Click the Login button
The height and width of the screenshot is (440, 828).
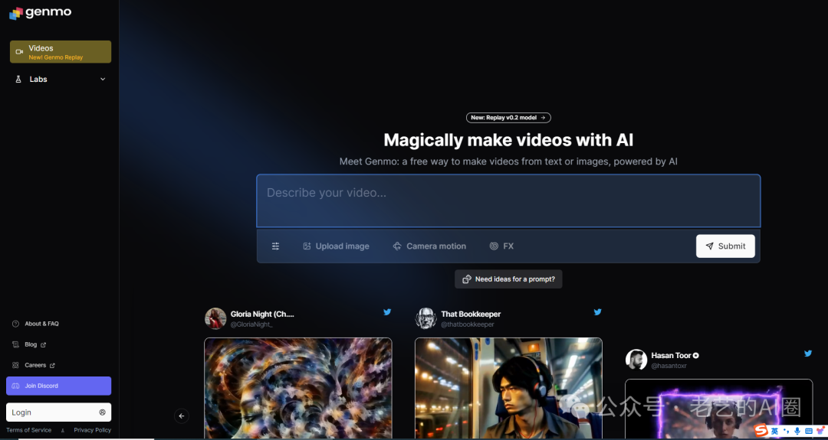point(58,412)
